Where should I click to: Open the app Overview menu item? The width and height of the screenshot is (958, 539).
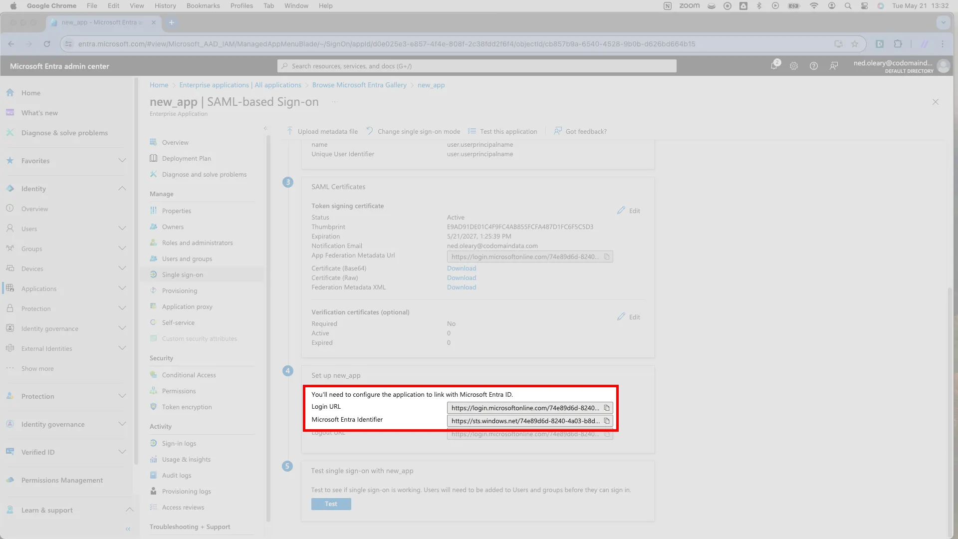tap(175, 142)
